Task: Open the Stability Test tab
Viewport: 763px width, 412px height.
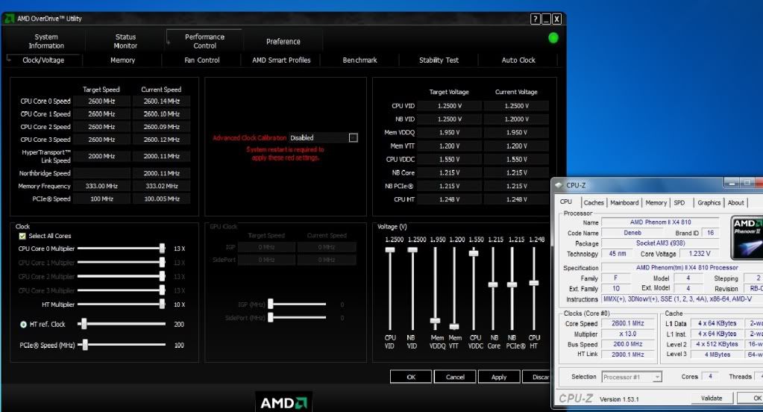Action: 439,60
